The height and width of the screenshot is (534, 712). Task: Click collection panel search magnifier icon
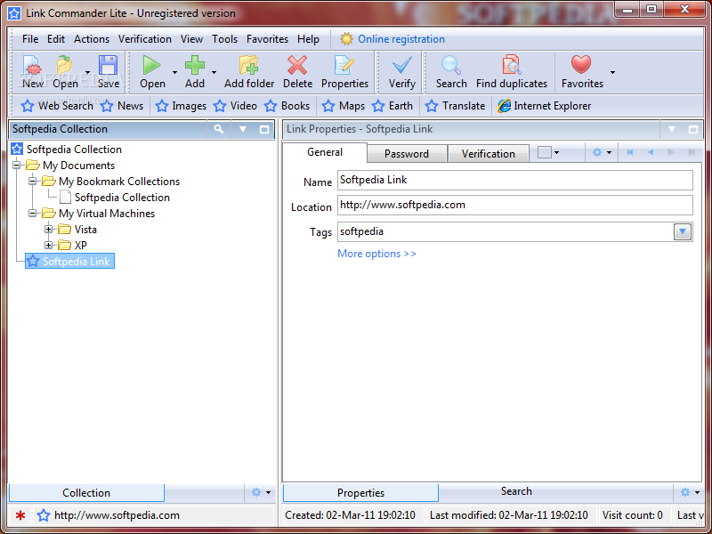coord(219,129)
